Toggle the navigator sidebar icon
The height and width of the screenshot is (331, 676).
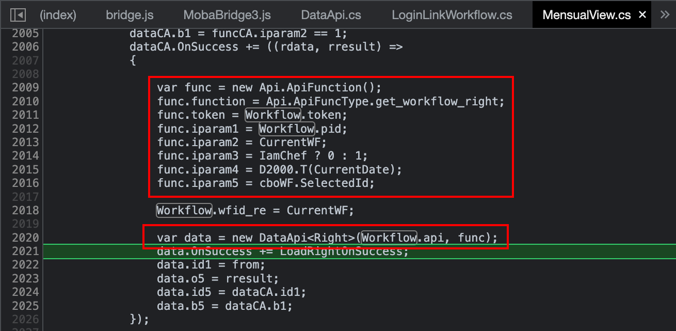click(18, 15)
